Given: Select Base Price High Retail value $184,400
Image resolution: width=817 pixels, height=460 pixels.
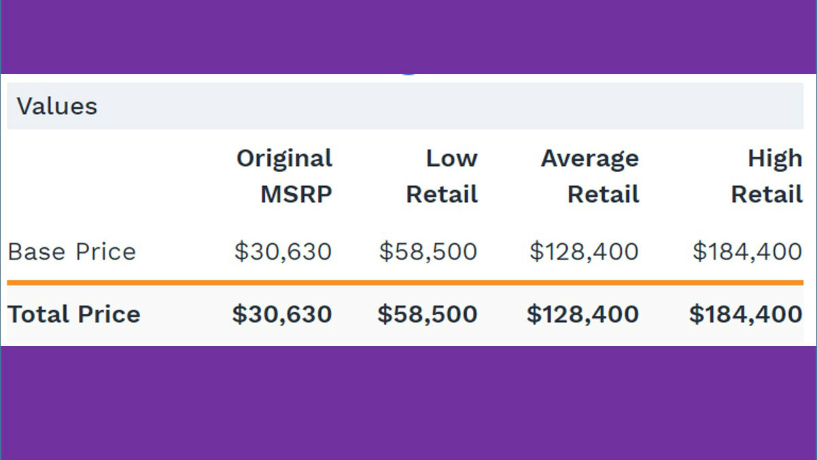Looking at the screenshot, I should click(x=747, y=252).
